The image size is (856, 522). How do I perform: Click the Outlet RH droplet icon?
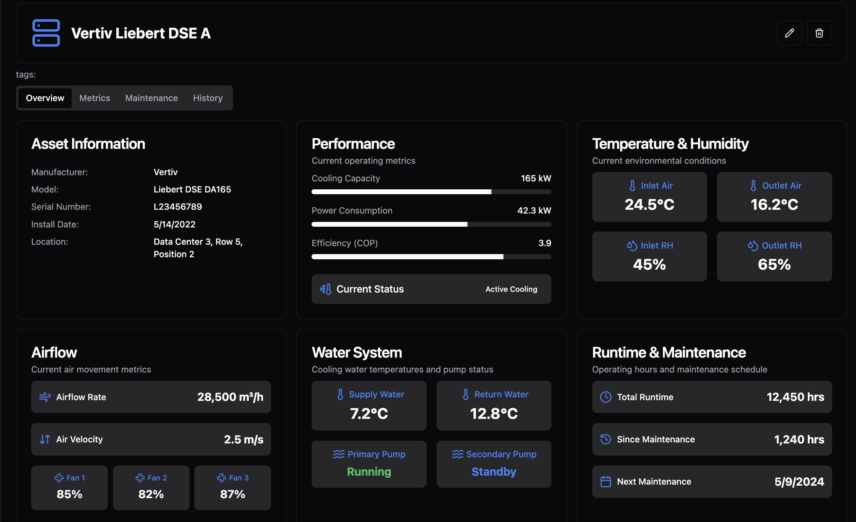tap(752, 245)
